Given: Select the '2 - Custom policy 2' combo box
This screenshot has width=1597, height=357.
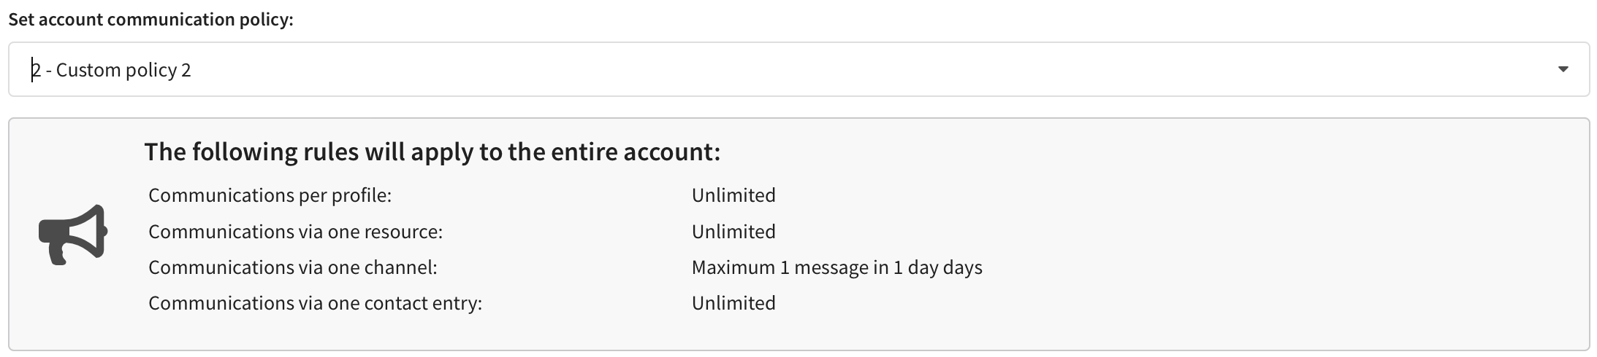Looking at the screenshot, I should pyautogui.click(x=798, y=69).
